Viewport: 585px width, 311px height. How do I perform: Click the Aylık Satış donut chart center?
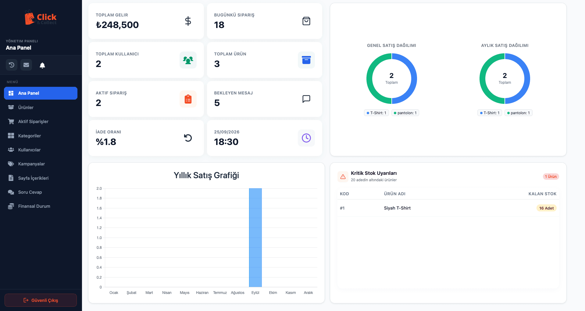click(x=505, y=79)
